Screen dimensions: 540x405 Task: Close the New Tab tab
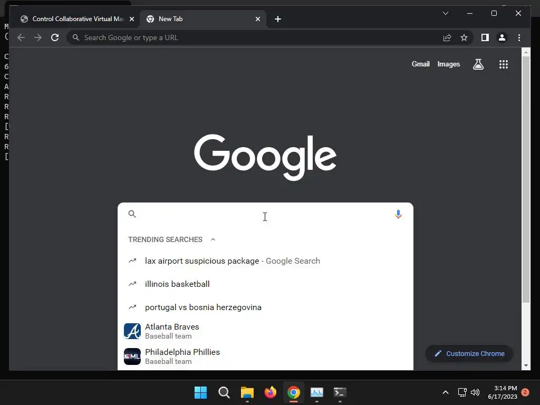pyautogui.click(x=258, y=19)
